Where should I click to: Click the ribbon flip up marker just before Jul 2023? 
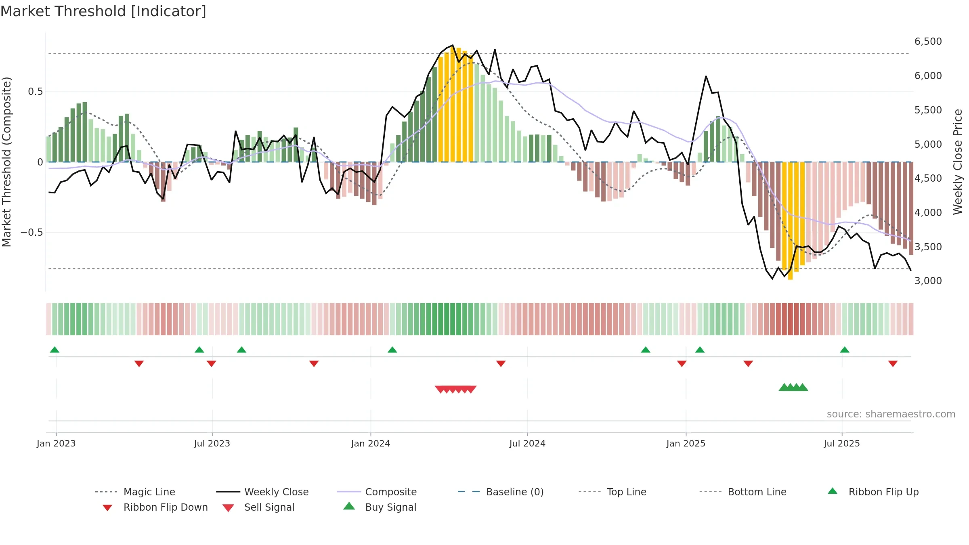click(199, 350)
